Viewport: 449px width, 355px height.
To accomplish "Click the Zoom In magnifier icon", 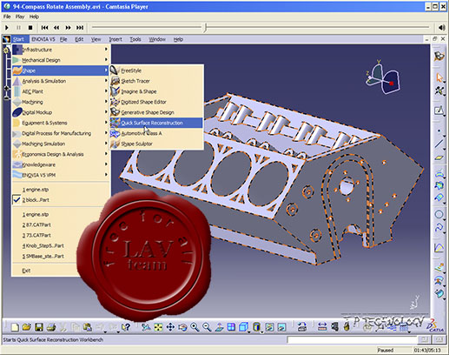I will [x=195, y=327].
